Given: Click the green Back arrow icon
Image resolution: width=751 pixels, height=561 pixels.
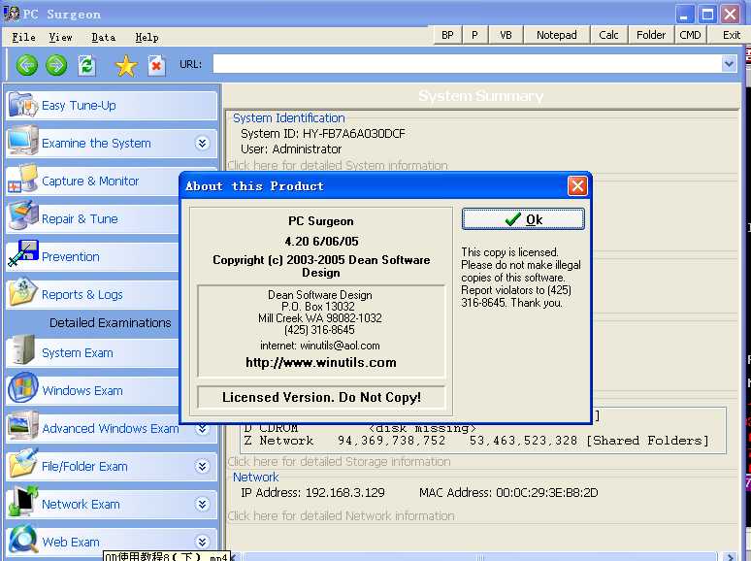Looking at the screenshot, I should click(27, 65).
